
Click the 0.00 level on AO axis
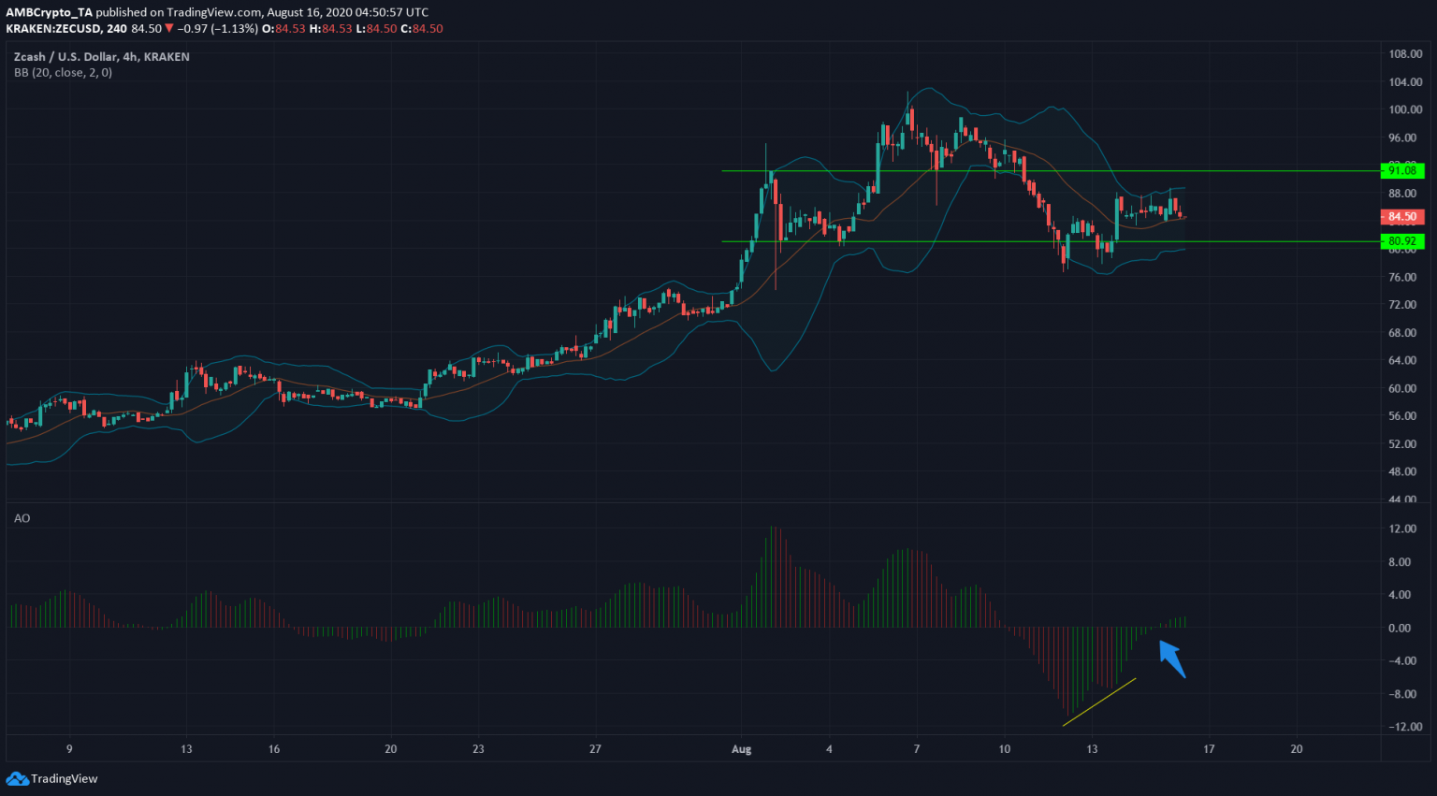tap(1400, 628)
